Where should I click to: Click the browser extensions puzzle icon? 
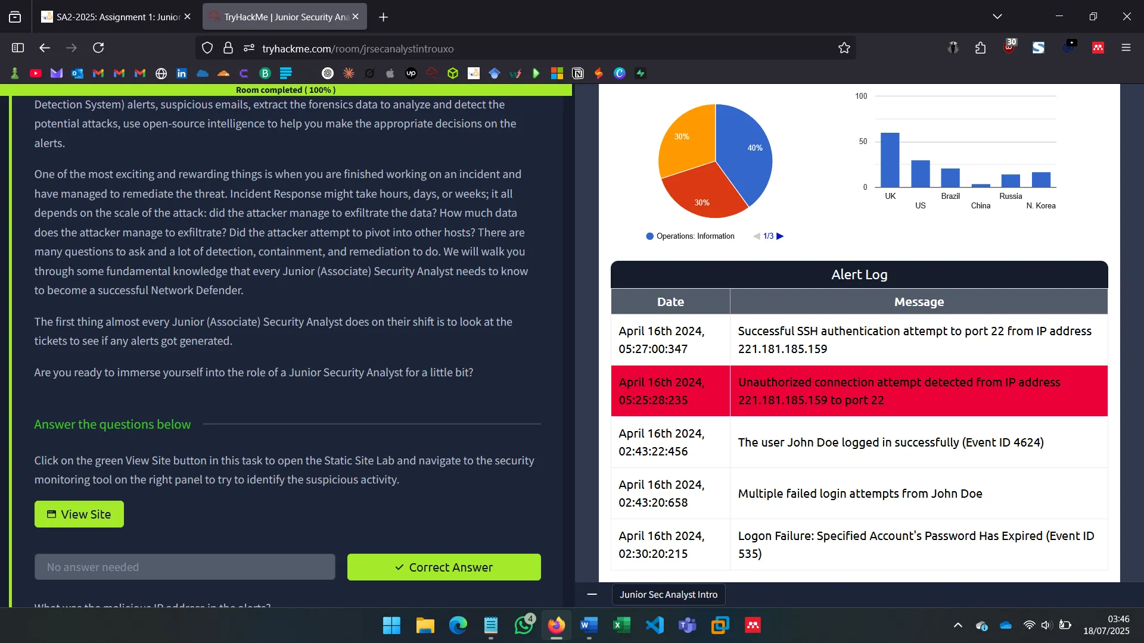click(980, 48)
